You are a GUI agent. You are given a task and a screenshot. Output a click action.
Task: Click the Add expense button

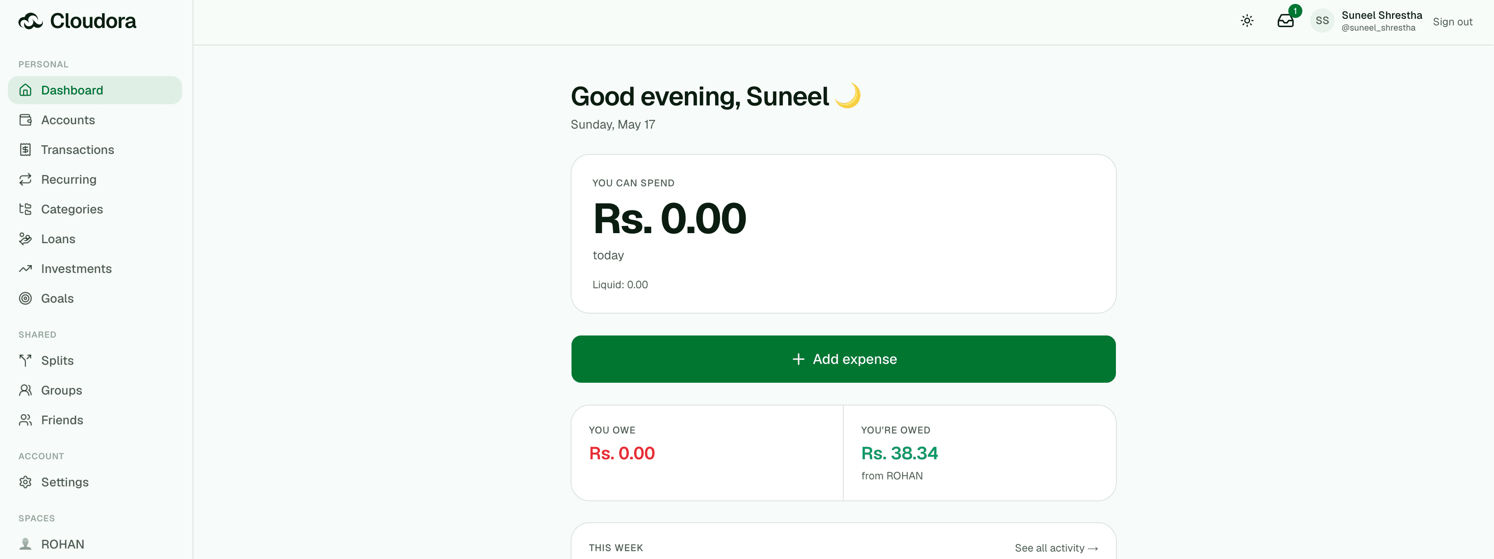point(843,359)
